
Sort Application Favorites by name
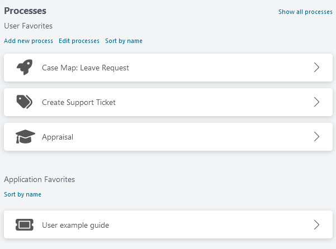pos(22,194)
